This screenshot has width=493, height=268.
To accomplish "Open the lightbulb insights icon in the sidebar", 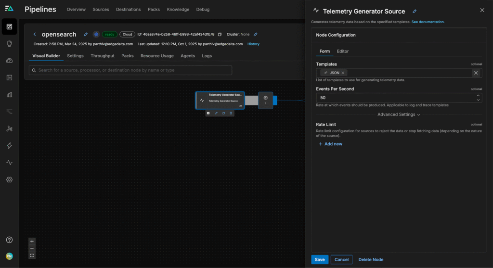I will [9, 44].
